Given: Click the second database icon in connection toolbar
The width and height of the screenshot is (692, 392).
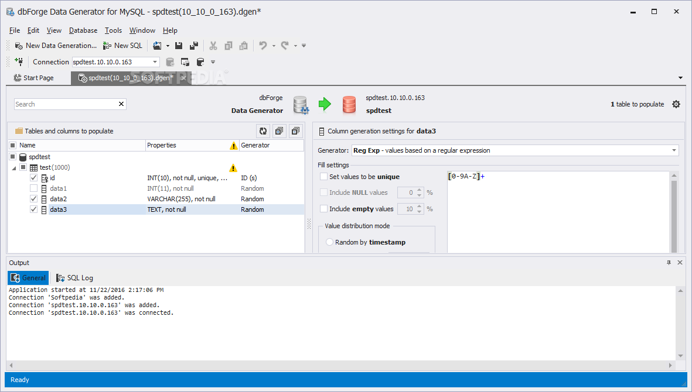Looking at the screenshot, I should [185, 62].
